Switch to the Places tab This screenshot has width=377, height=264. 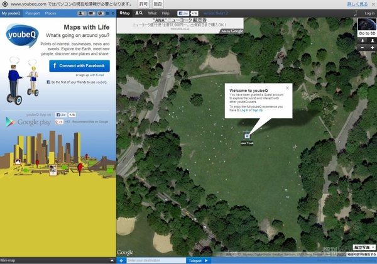click(50, 13)
